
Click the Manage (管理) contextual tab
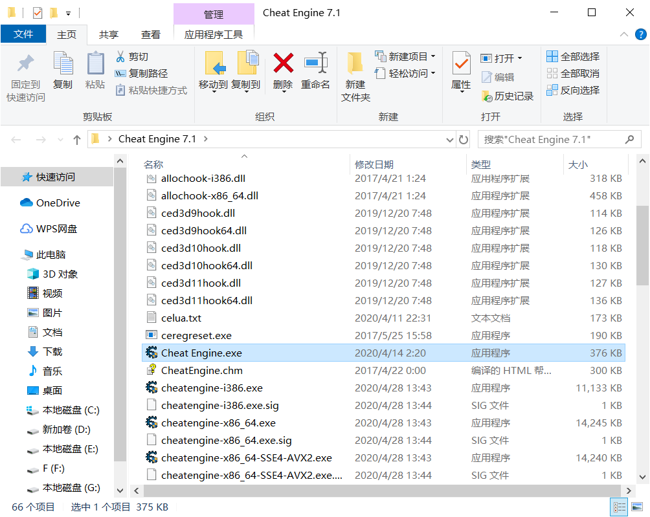214,14
